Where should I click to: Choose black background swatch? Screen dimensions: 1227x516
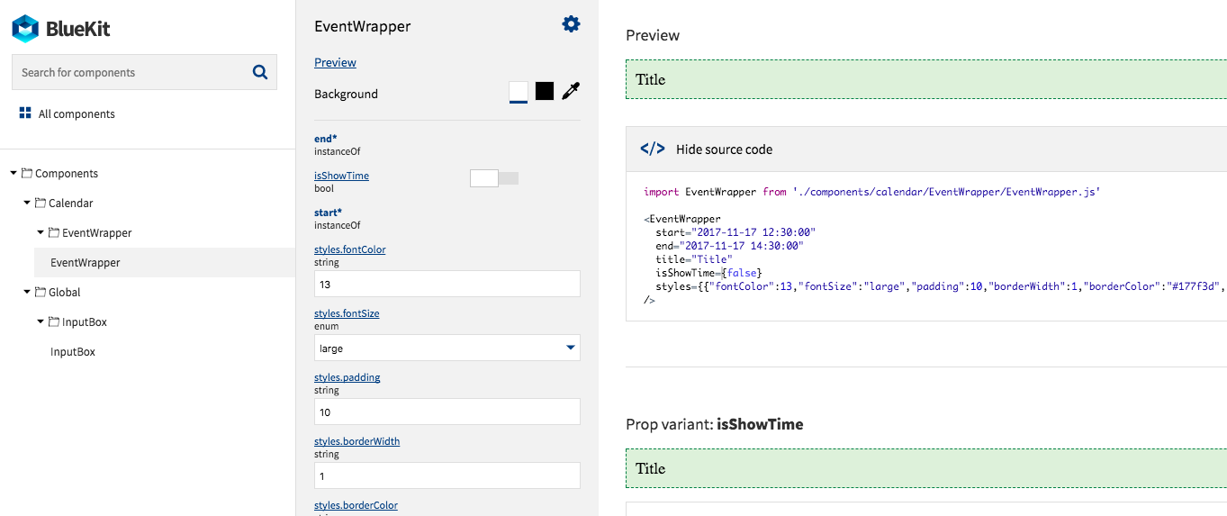[x=545, y=91]
